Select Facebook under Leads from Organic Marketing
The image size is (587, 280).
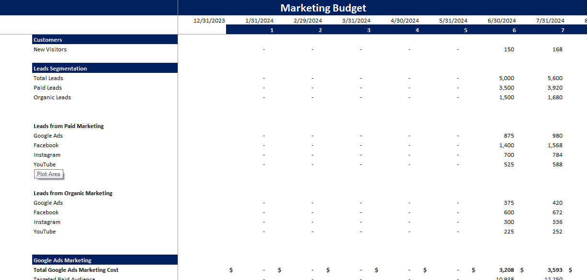coord(46,212)
